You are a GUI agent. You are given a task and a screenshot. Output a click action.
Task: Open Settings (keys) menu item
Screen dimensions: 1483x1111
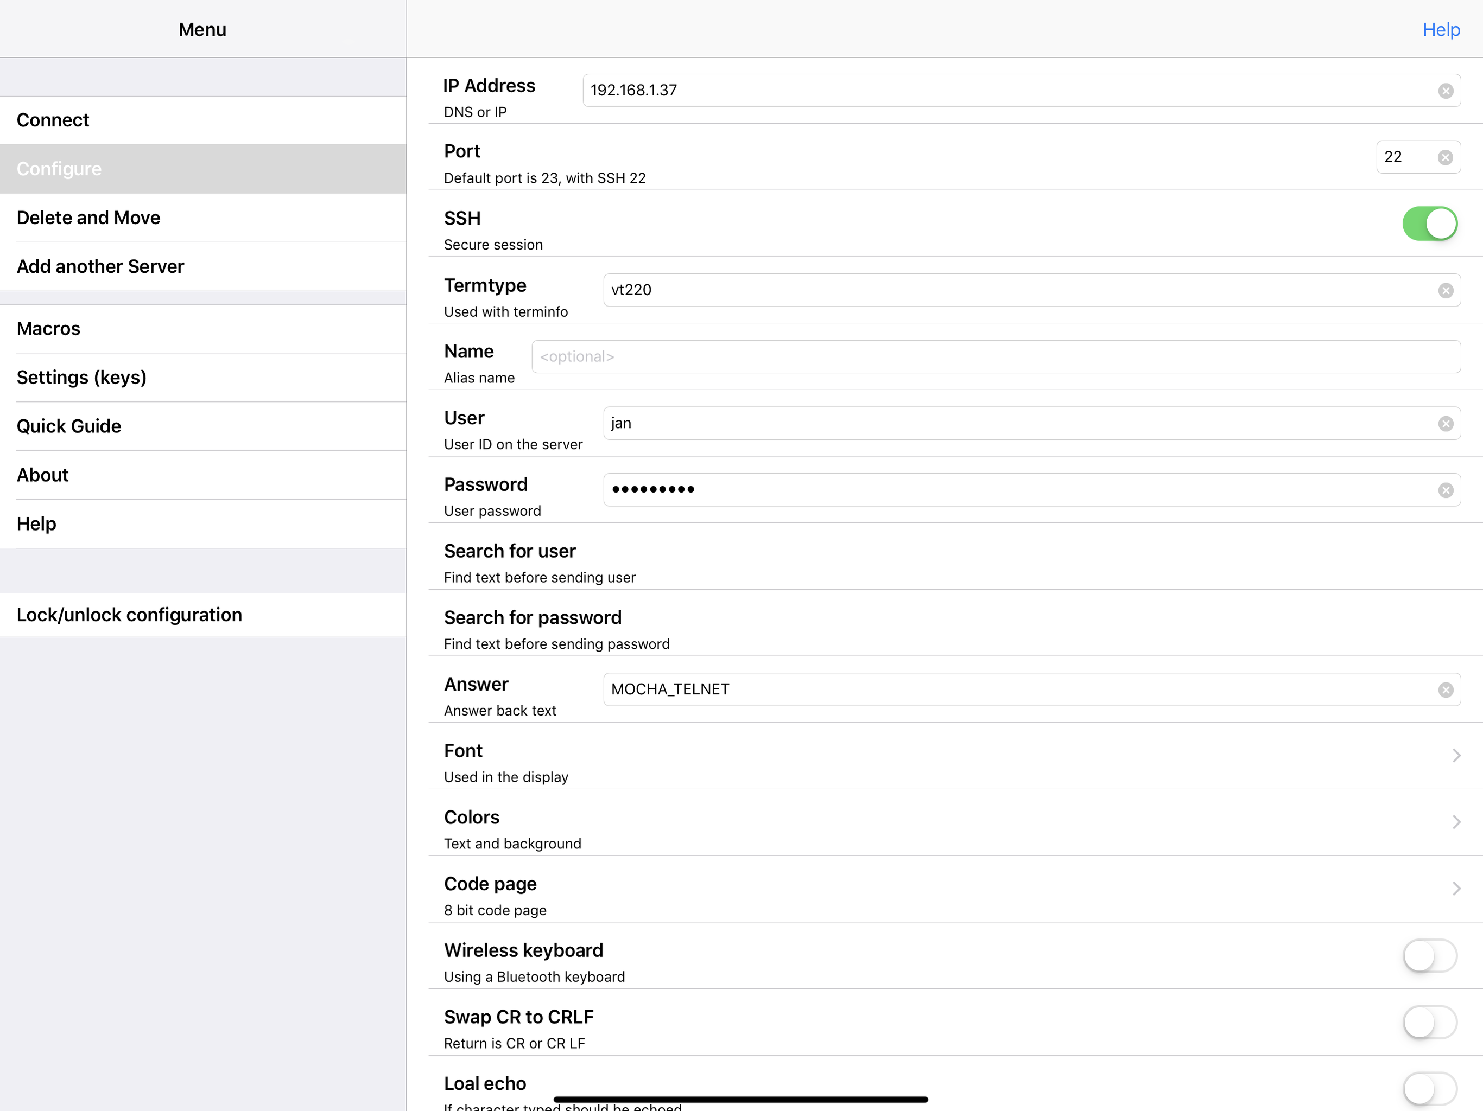[81, 377]
